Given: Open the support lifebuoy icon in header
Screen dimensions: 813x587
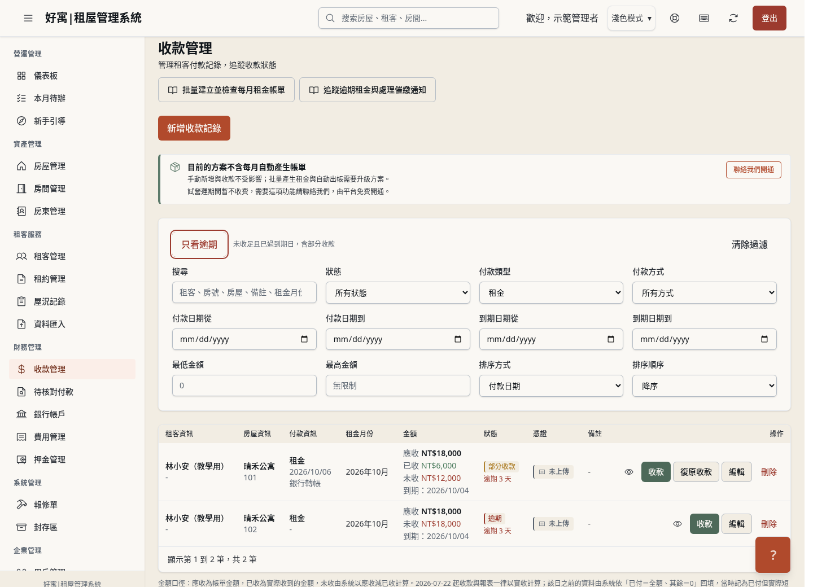Looking at the screenshot, I should tap(675, 18).
